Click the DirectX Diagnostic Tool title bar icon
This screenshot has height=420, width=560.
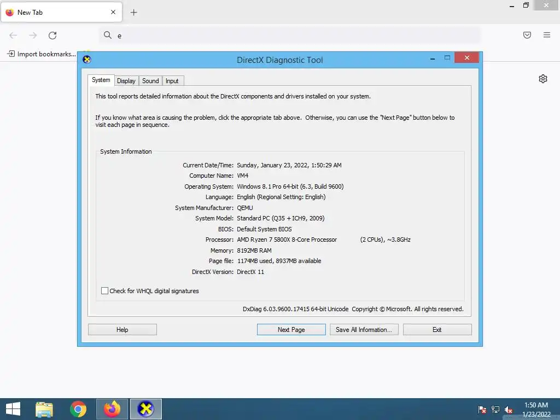pos(87,59)
